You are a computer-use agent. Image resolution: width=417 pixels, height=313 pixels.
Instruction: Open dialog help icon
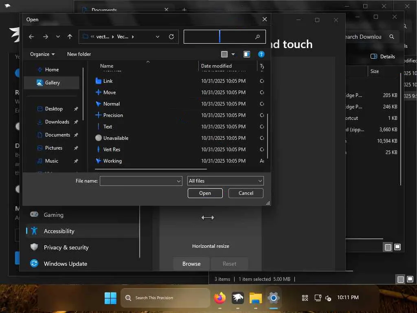pyautogui.click(x=261, y=54)
